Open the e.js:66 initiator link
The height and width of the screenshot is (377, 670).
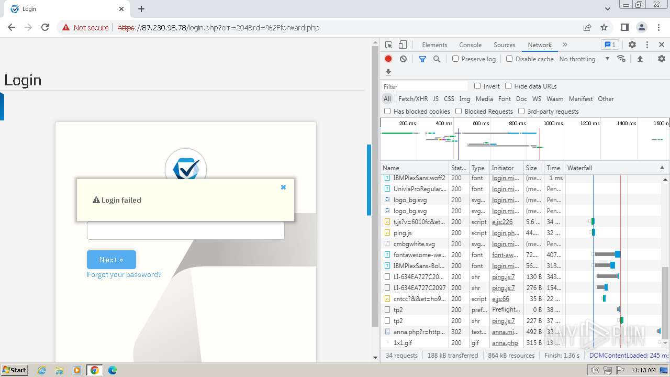501,299
